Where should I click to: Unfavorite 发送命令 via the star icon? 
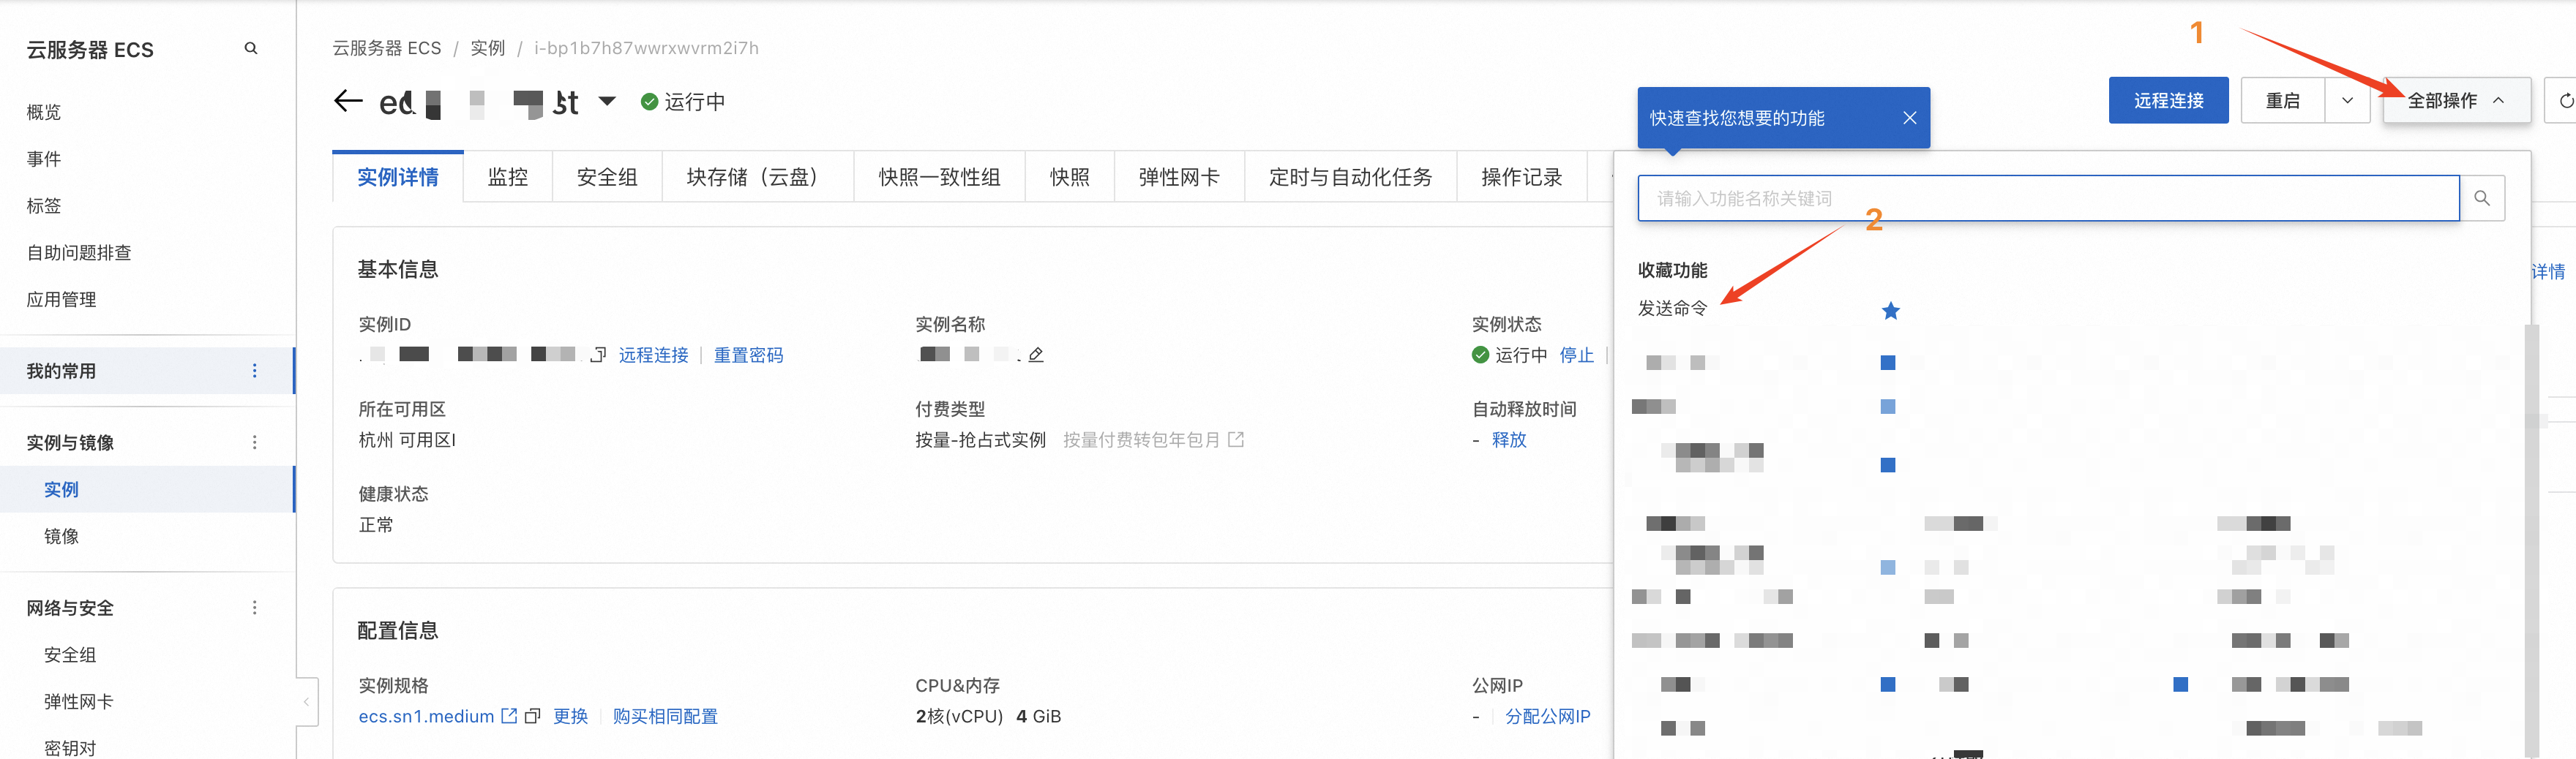click(1890, 311)
